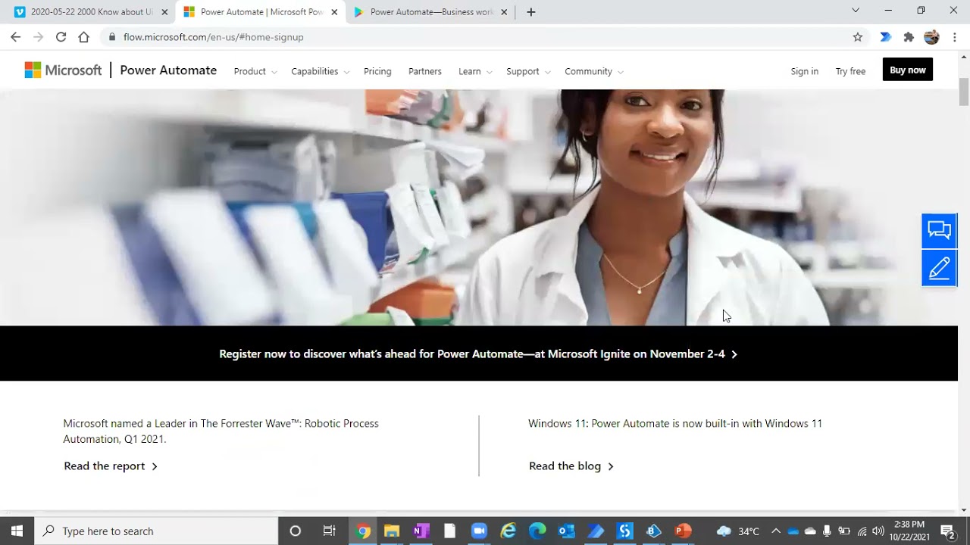Viewport: 970px width, 545px height.
Task: Open a new browser tab
Action: [x=530, y=11]
